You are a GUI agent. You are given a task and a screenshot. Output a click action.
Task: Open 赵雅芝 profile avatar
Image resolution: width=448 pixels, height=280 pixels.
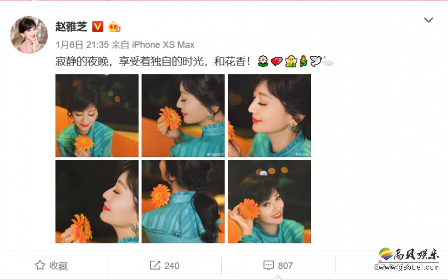[x=29, y=35]
